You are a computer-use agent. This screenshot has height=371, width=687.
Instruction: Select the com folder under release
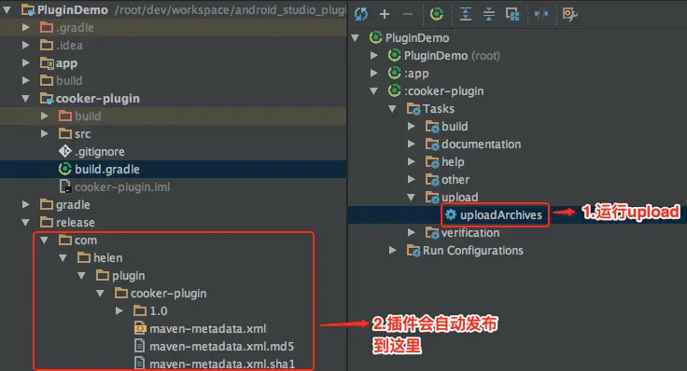coord(86,240)
